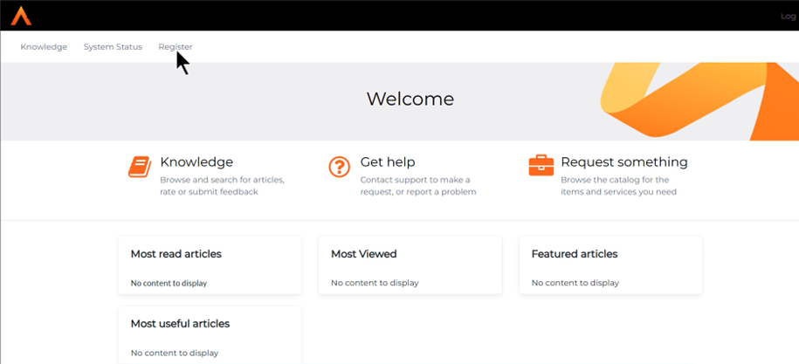
Task: Click the orange Knowledge book icon
Action: (x=140, y=166)
